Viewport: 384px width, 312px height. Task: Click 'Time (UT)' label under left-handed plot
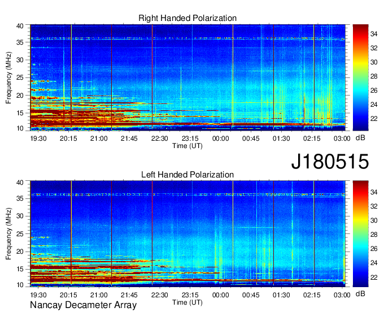pos(187,302)
